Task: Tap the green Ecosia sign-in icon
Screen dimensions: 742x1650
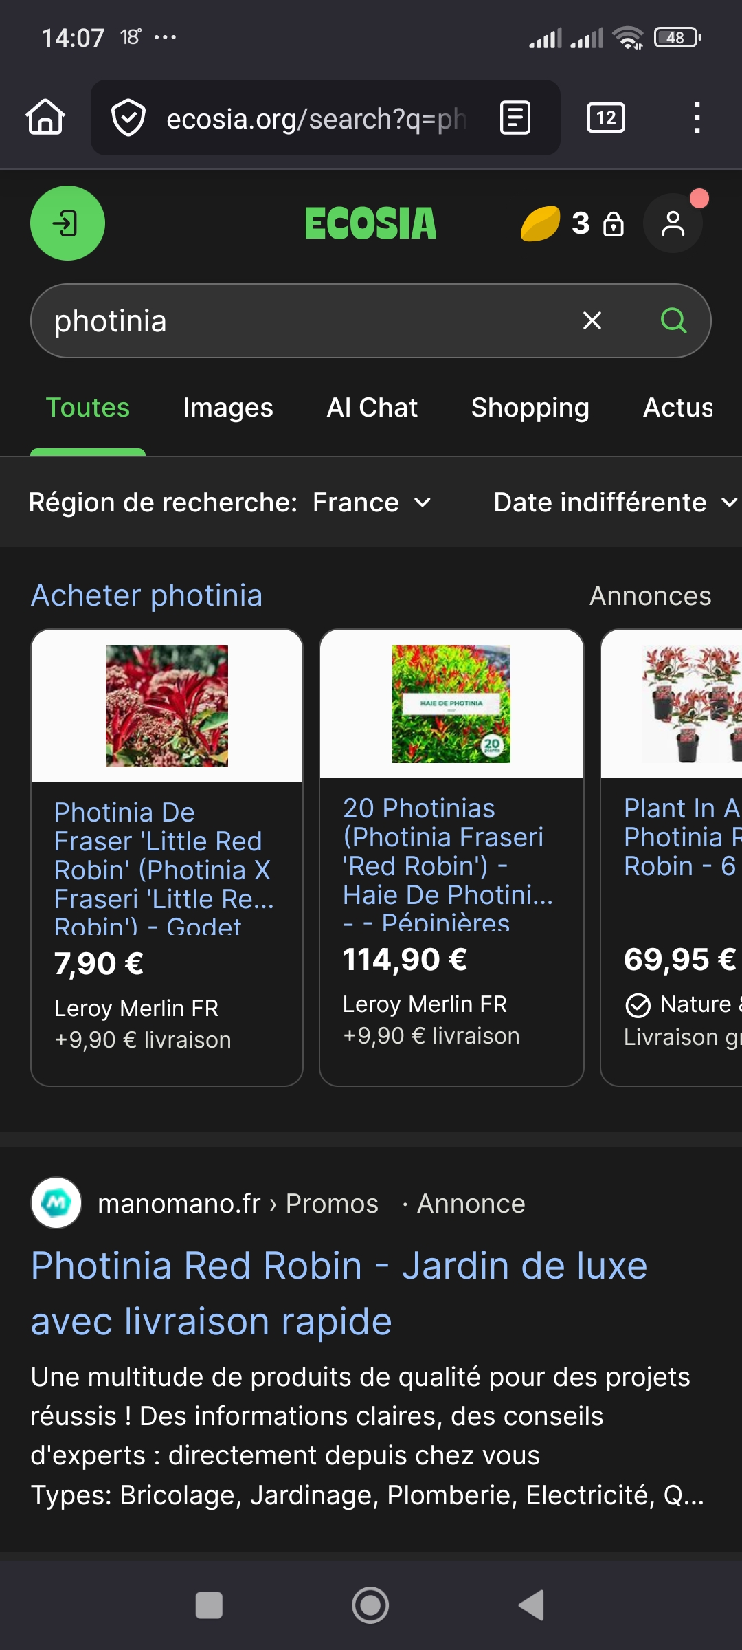Action: (67, 223)
